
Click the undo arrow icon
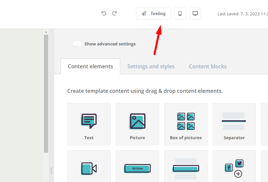click(x=104, y=13)
